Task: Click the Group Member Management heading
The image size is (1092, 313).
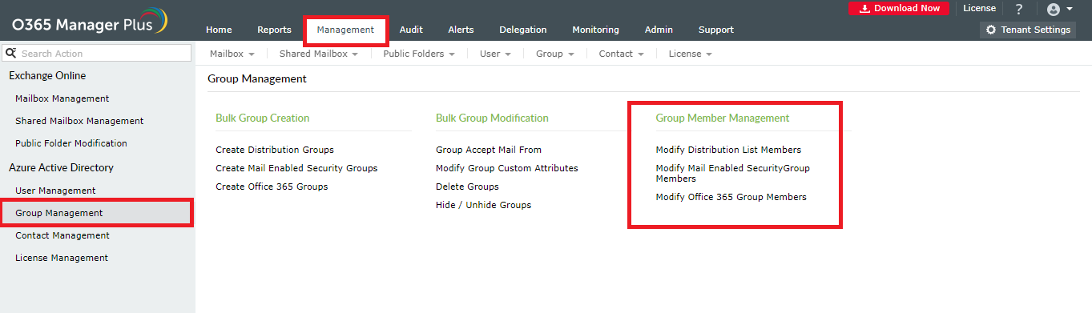Action: point(723,118)
